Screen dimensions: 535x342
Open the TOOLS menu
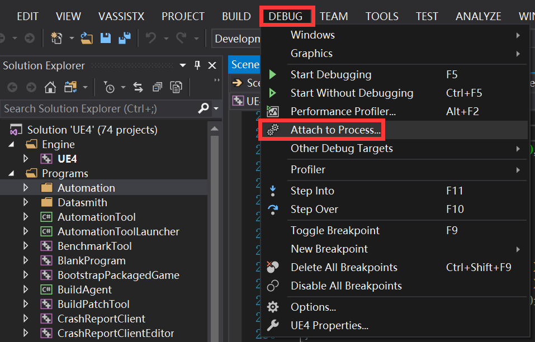click(382, 16)
